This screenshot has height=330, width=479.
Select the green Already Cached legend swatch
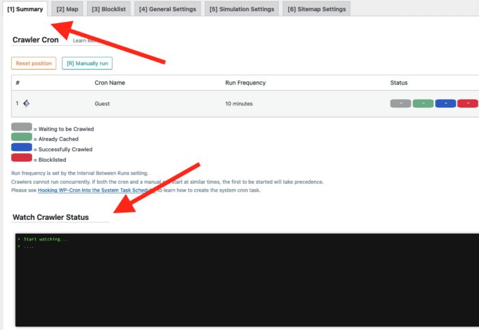pyautogui.click(x=21, y=138)
